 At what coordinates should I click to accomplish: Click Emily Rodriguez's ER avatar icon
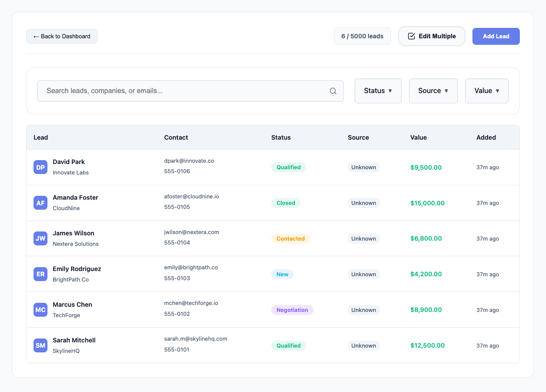pos(40,274)
